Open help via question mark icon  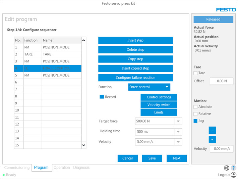[233, 168]
